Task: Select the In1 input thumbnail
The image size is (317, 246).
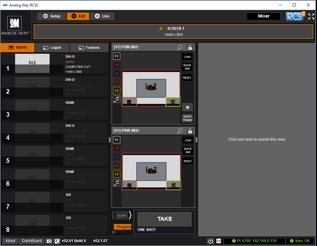Action: (x=32, y=63)
